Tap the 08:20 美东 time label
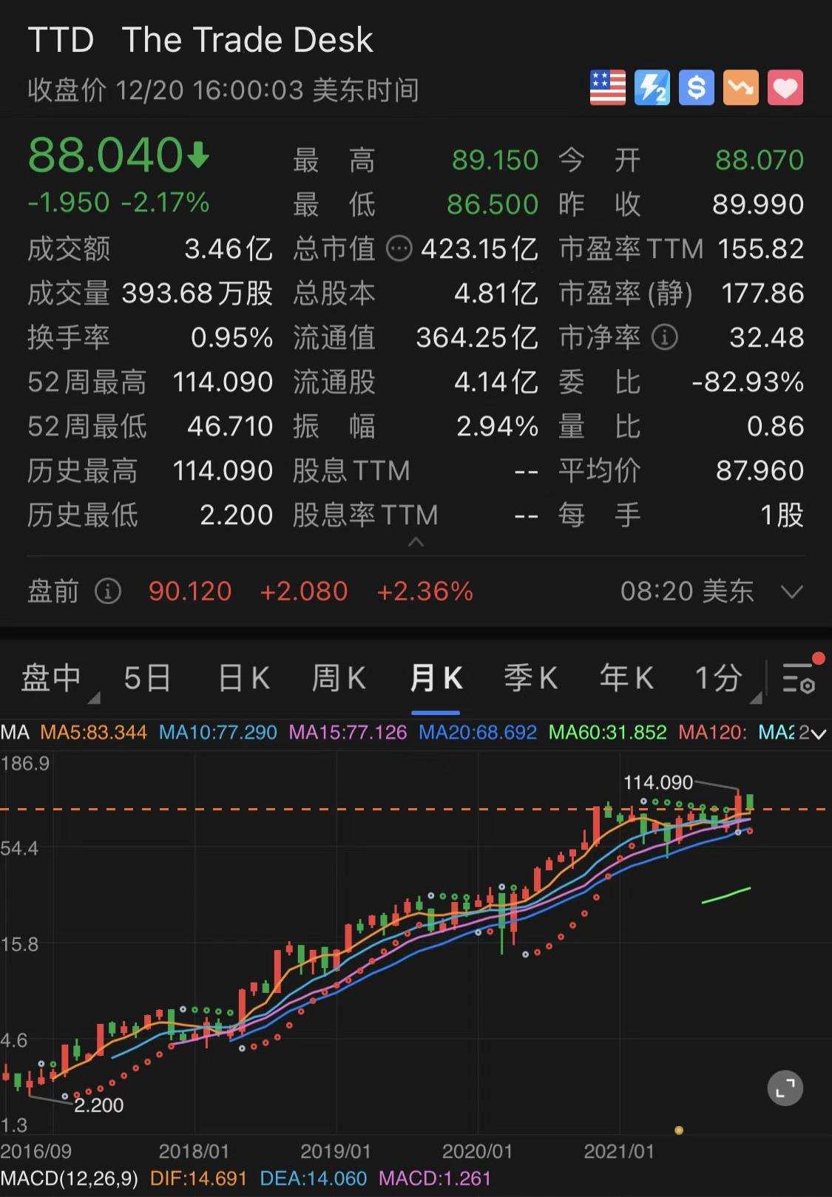Screen dimensions: 832x1197 [687, 591]
